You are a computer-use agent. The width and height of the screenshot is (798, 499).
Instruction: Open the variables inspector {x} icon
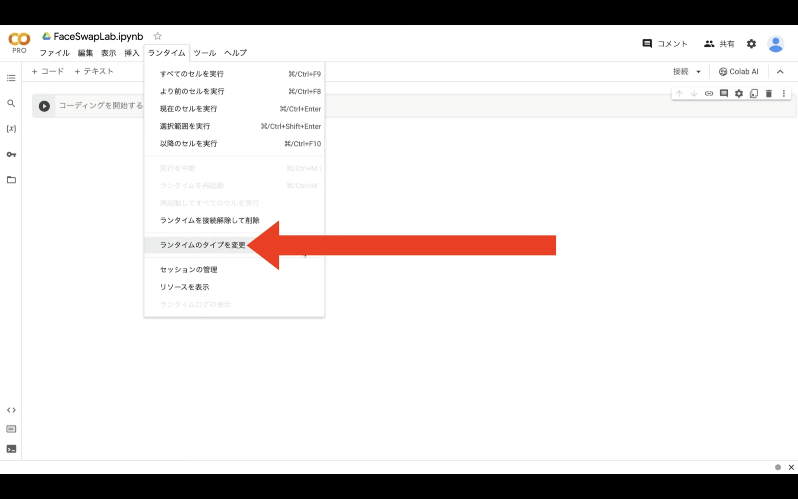pyautogui.click(x=11, y=129)
